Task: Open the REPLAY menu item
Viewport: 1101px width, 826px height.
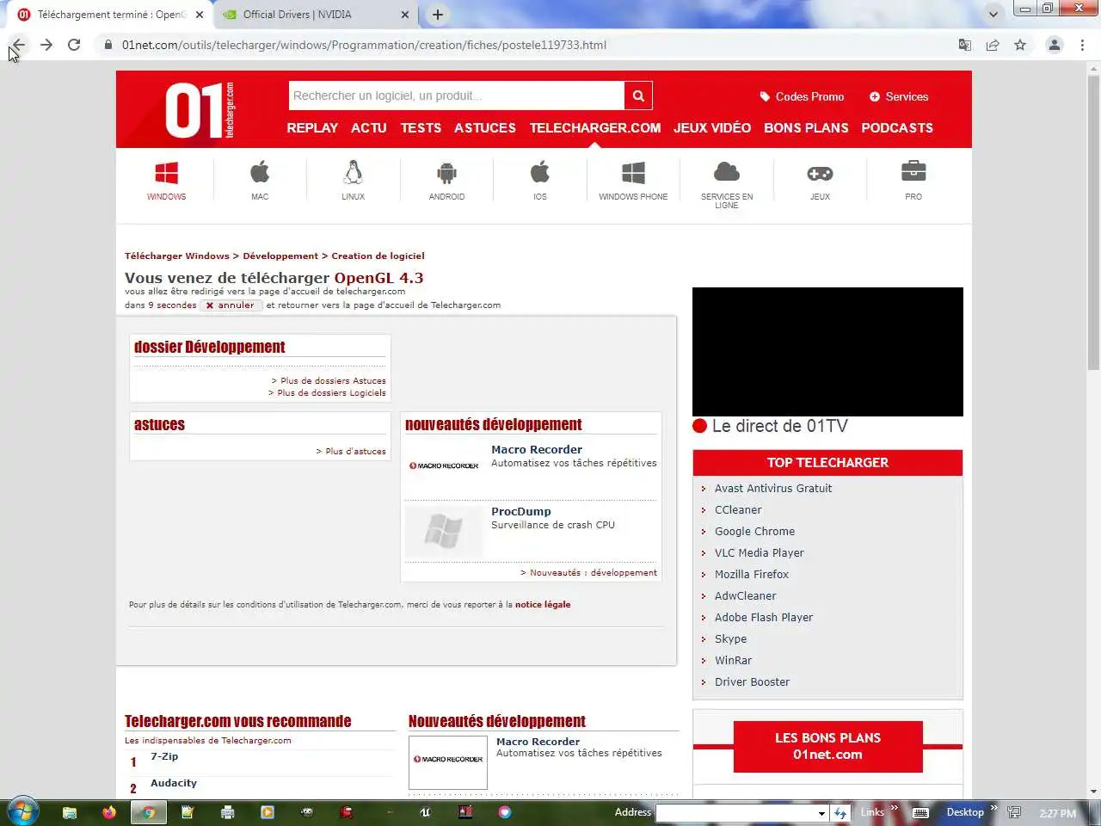Action: point(312,127)
